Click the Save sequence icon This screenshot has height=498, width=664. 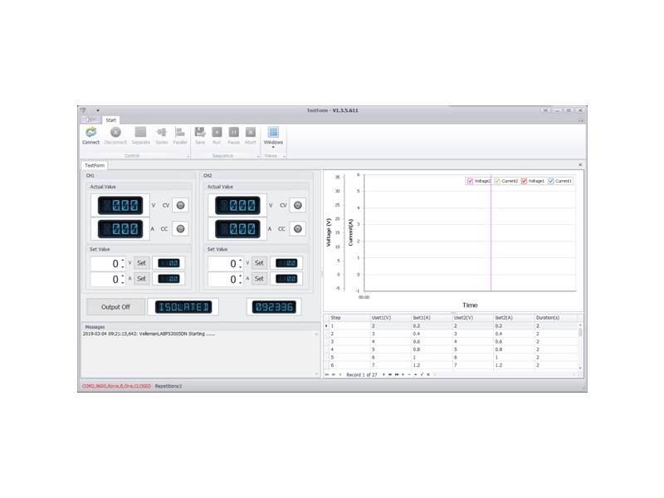pos(200,132)
